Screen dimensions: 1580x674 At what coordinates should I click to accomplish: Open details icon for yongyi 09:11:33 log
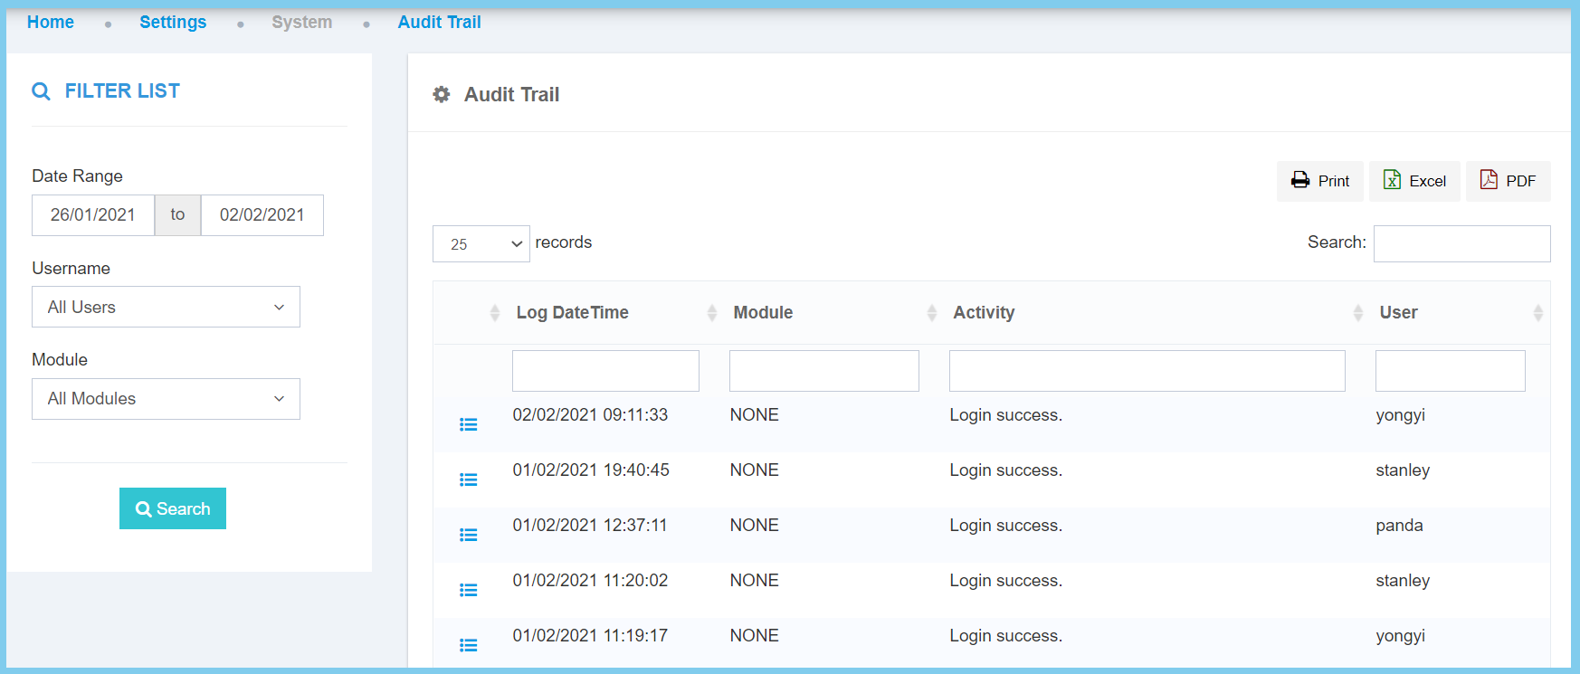click(x=468, y=424)
